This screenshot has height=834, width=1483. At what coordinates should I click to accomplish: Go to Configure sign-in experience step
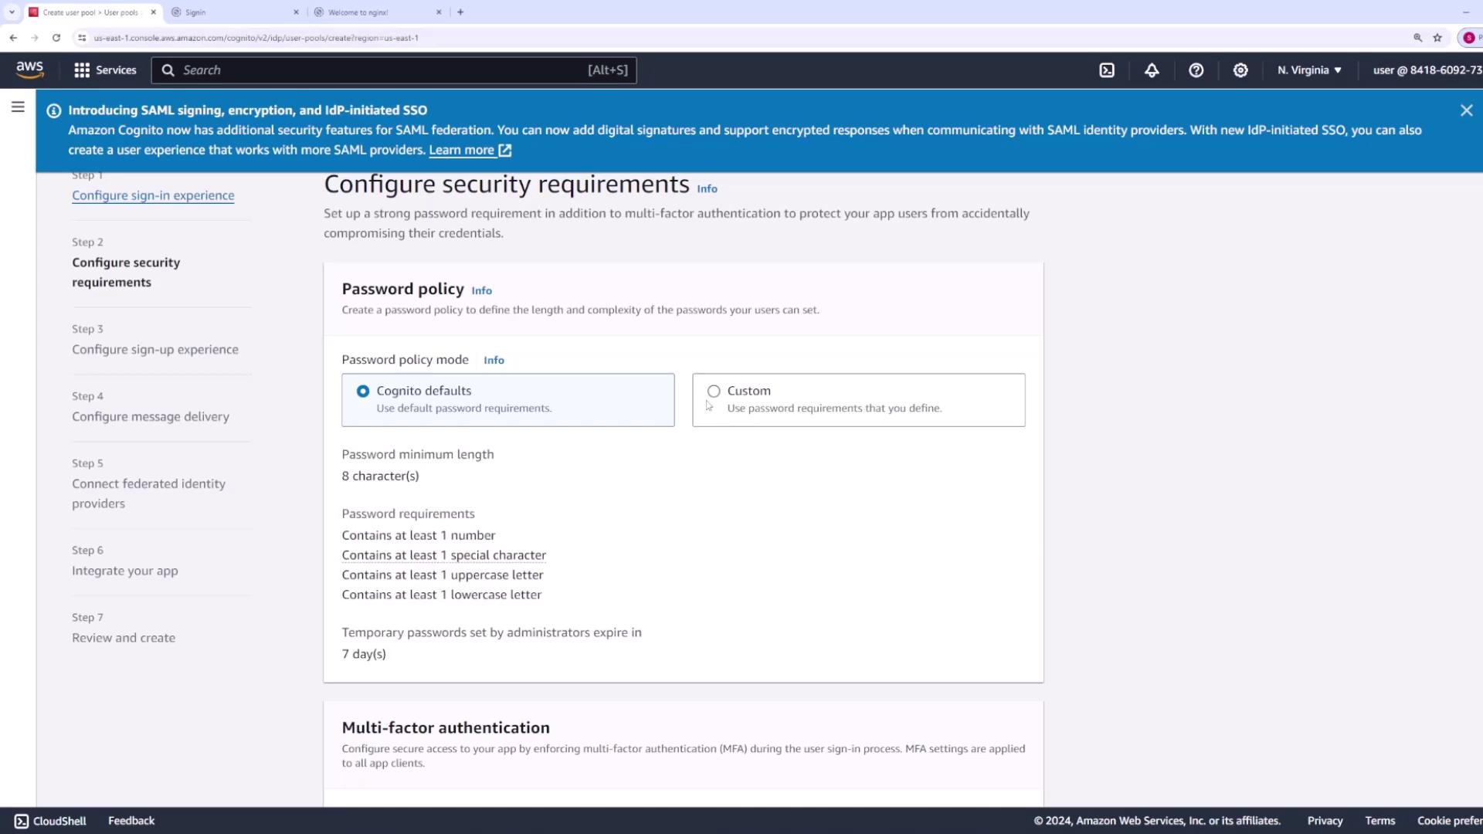point(153,195)
